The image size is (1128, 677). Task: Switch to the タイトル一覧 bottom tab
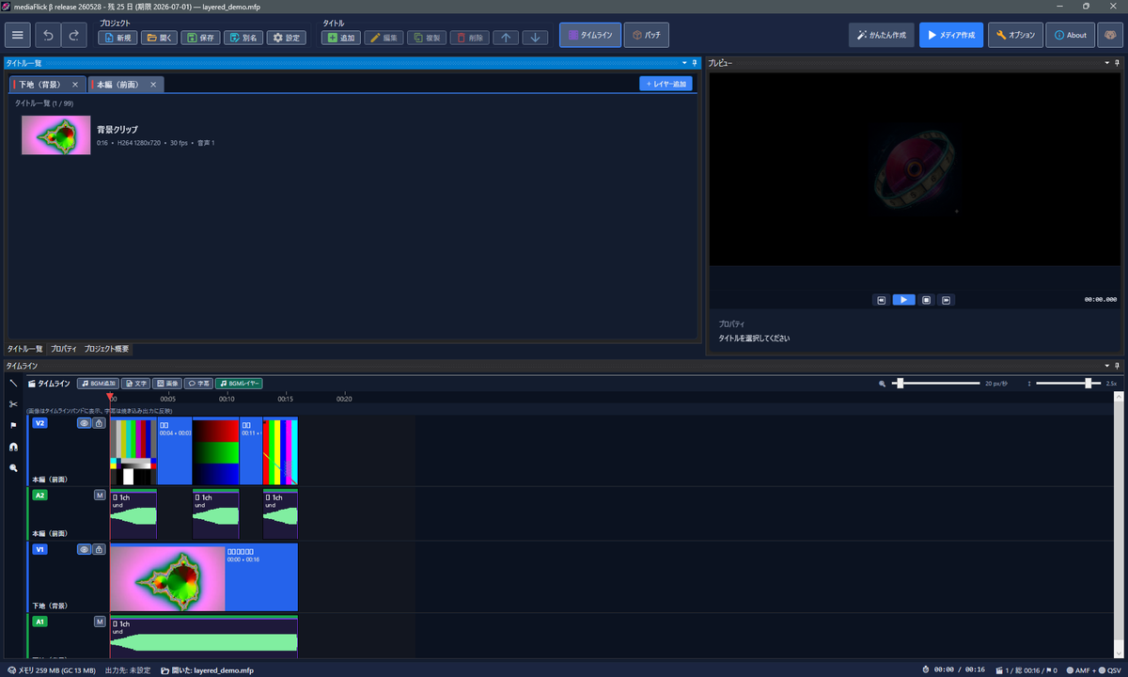(x=25, y=349)
